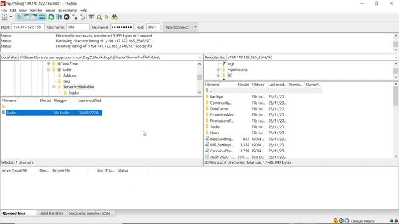
Task: Switch to the Failed transfers tab
Action: pyautogui.click(x=50, y=213)
